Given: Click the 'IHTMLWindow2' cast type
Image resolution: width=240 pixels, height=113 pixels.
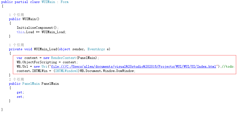Looking at the screenshot, I should [x=67, y=71].
